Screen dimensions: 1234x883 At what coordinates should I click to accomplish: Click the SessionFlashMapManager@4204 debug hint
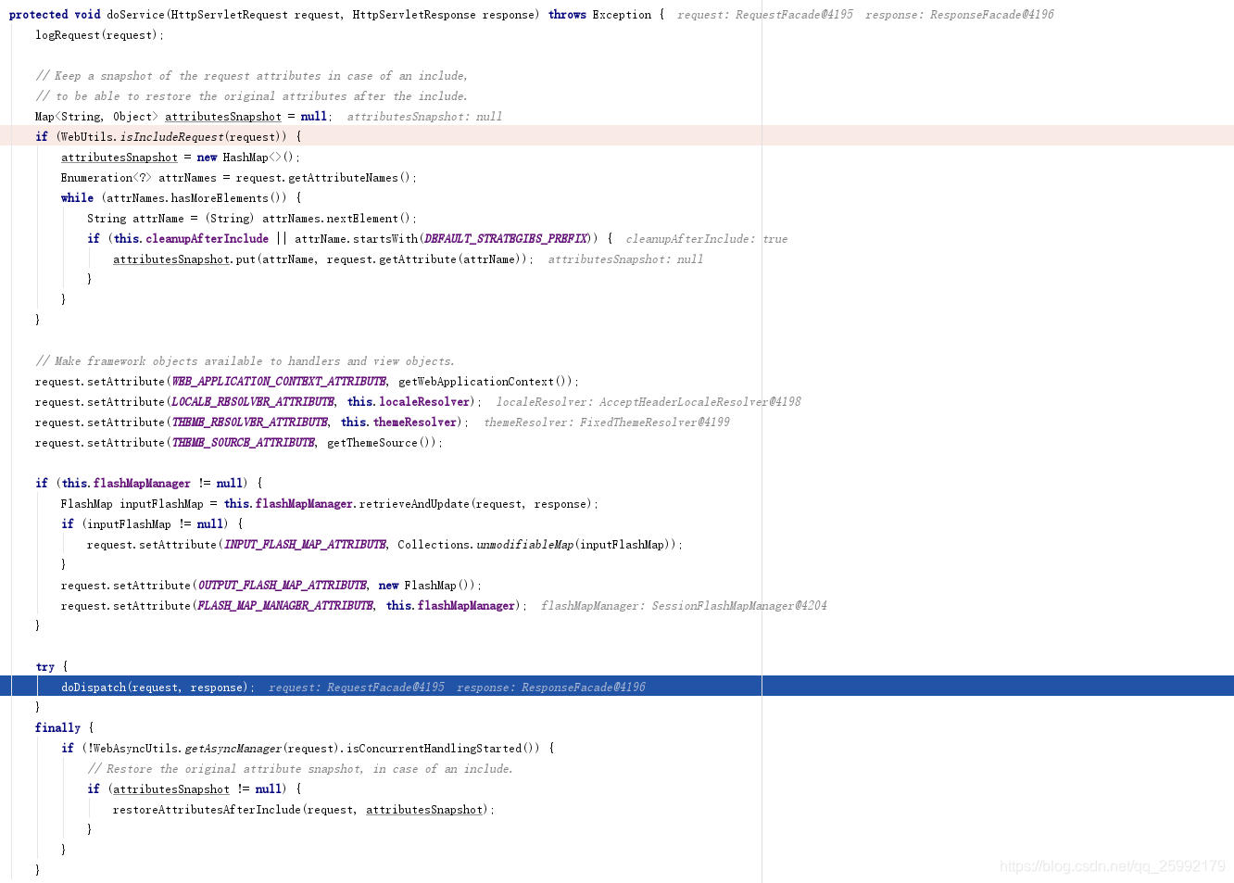point(739,606)
